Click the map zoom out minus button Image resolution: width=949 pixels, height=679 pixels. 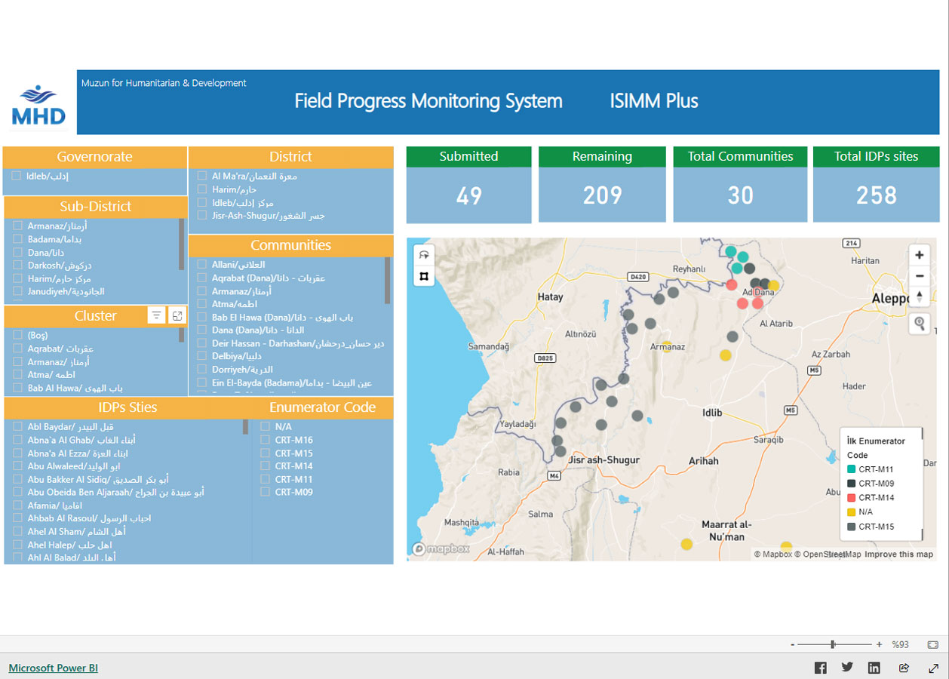click(x=920, y=275)
